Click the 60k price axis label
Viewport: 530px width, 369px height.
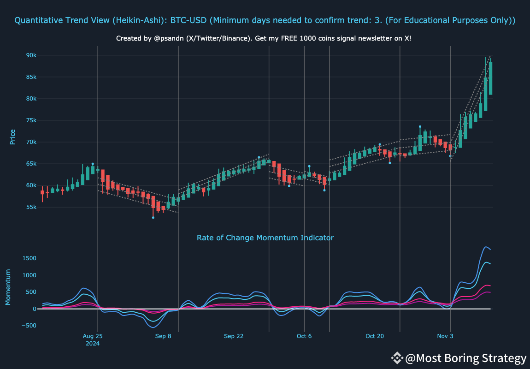tap(31, 185)
